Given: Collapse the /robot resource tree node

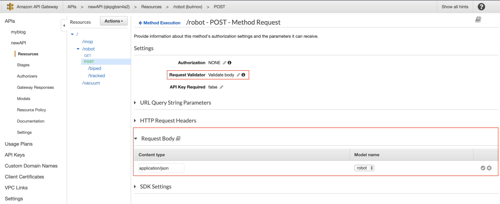Looking at the screenshot, I should pos(77,49).
